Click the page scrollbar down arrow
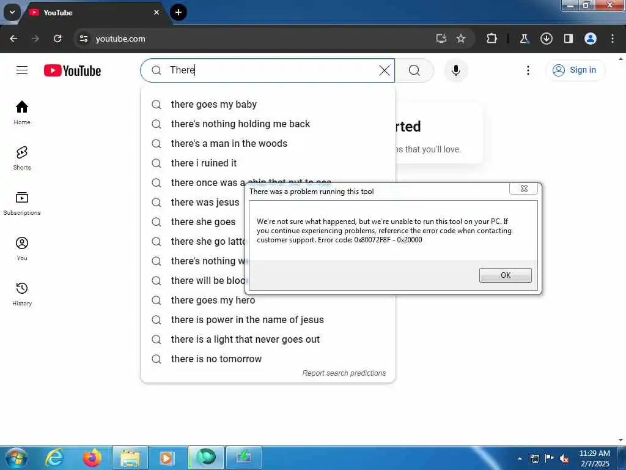The width and height of the screenshot is (626, 470). (x=621, y=441)
